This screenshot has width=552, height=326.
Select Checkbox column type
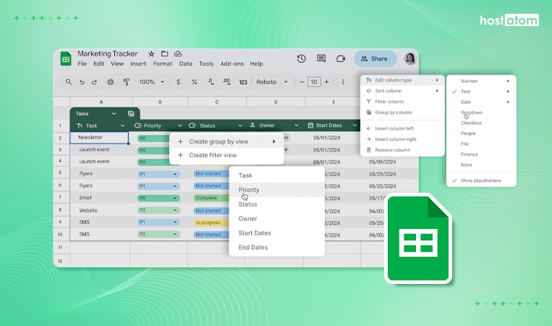point(481,123)
